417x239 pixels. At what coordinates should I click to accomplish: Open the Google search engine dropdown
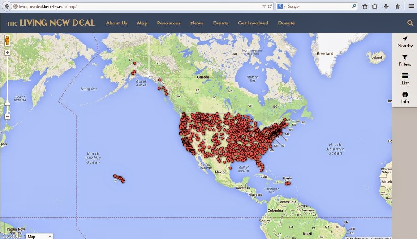point(281,6)
